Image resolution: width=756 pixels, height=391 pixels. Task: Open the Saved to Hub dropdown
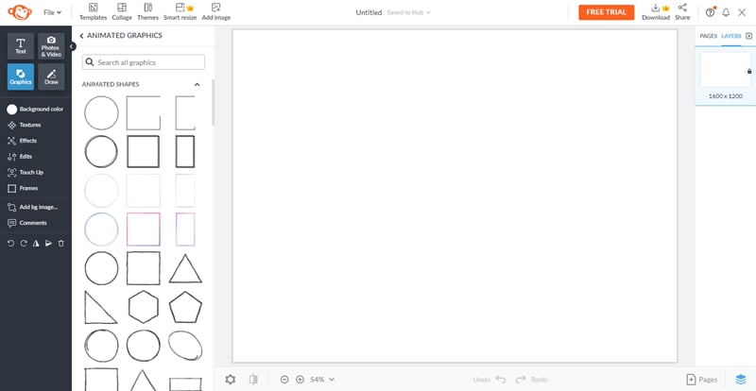click(x=408, y=12)
